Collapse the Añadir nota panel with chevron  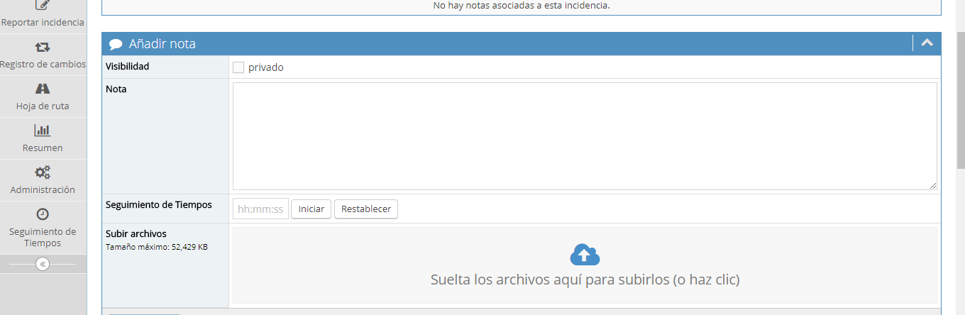(x=927, y=43)
